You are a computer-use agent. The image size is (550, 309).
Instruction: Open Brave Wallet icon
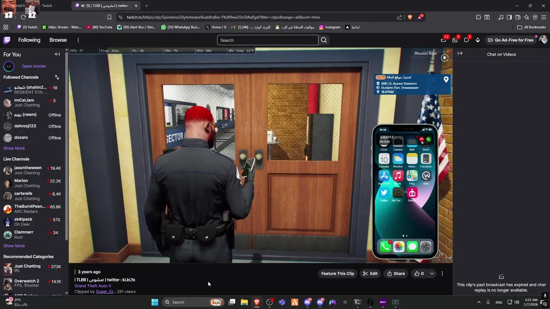click(518, 17)
